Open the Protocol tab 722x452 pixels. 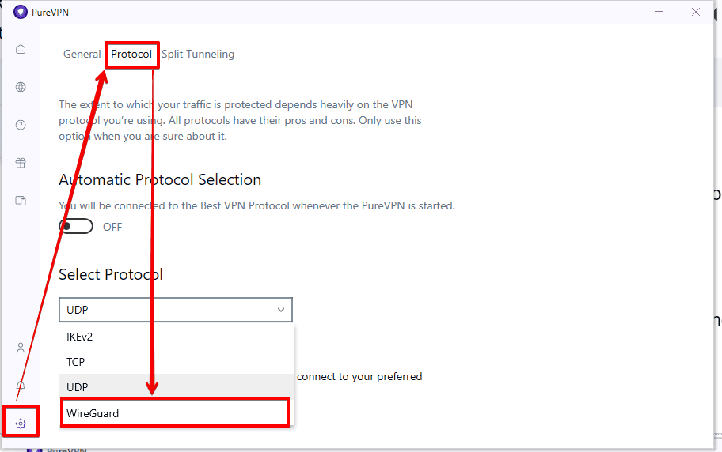131,55
